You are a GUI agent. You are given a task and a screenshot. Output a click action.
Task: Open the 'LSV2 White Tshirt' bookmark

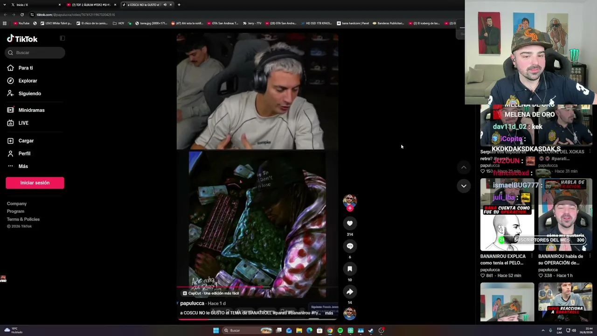point(56,23)
